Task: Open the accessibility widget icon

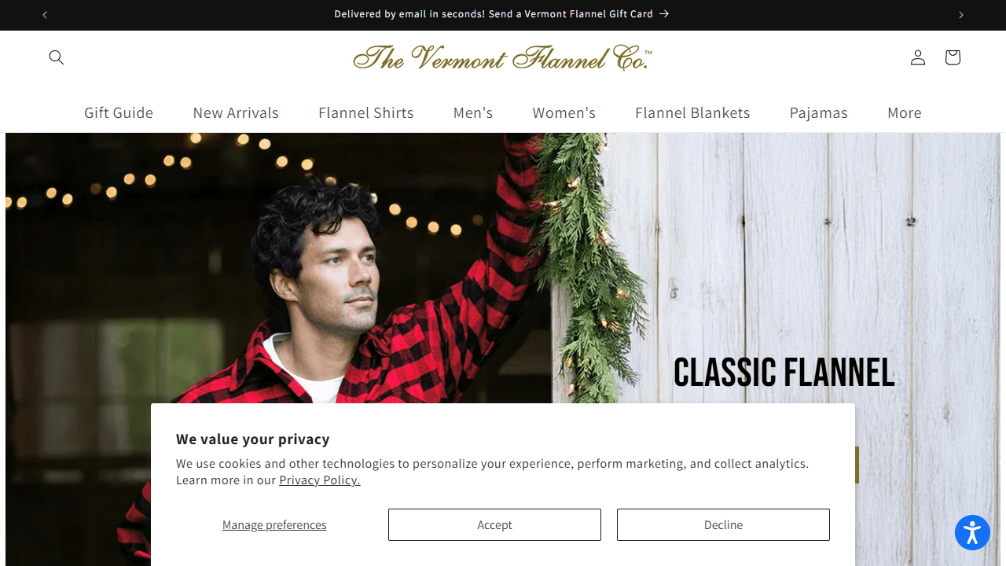Action: [972, 533]
